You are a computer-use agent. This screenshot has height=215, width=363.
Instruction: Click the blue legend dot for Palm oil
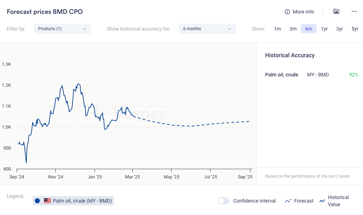37,201
